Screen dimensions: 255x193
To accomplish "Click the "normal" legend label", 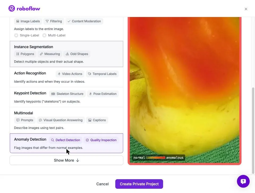I will [139, 158].
